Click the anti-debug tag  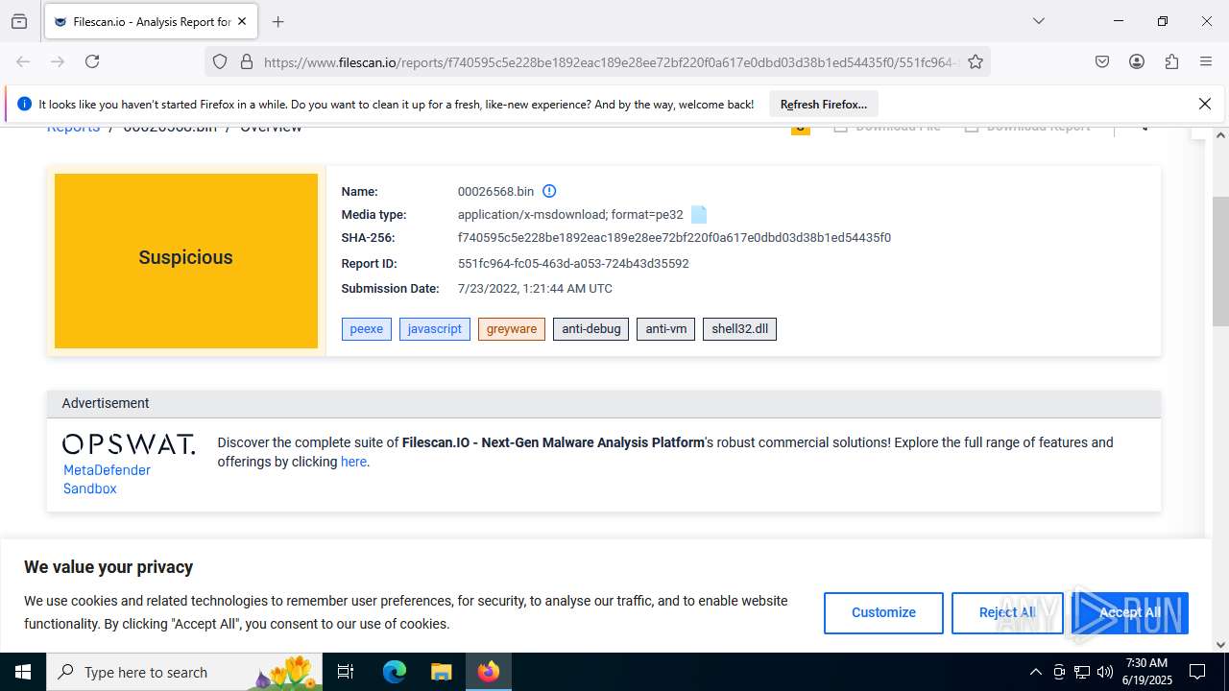point(591,329)
